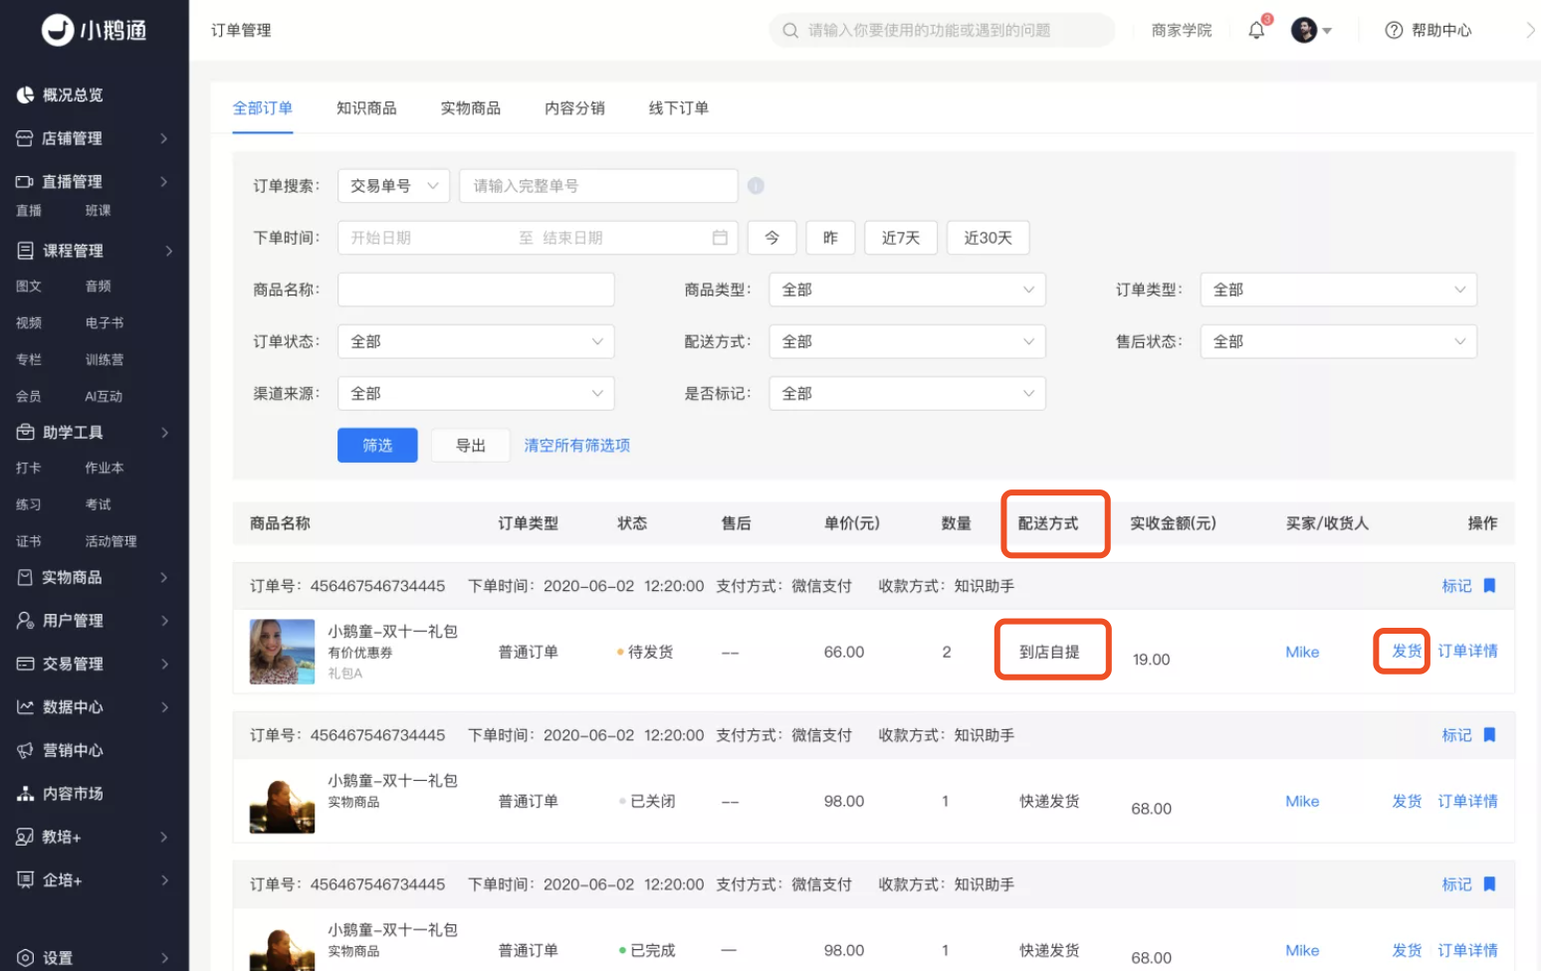
Task: Focus the 请输入完整单号 input field
Action: (598, 186)
